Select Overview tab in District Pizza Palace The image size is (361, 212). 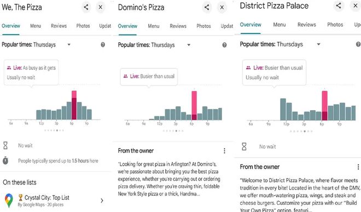point(251,25)
